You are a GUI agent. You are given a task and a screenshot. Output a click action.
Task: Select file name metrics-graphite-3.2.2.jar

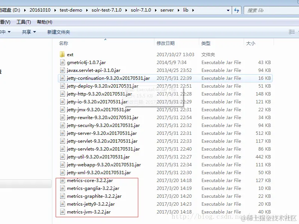click(94, 196)
